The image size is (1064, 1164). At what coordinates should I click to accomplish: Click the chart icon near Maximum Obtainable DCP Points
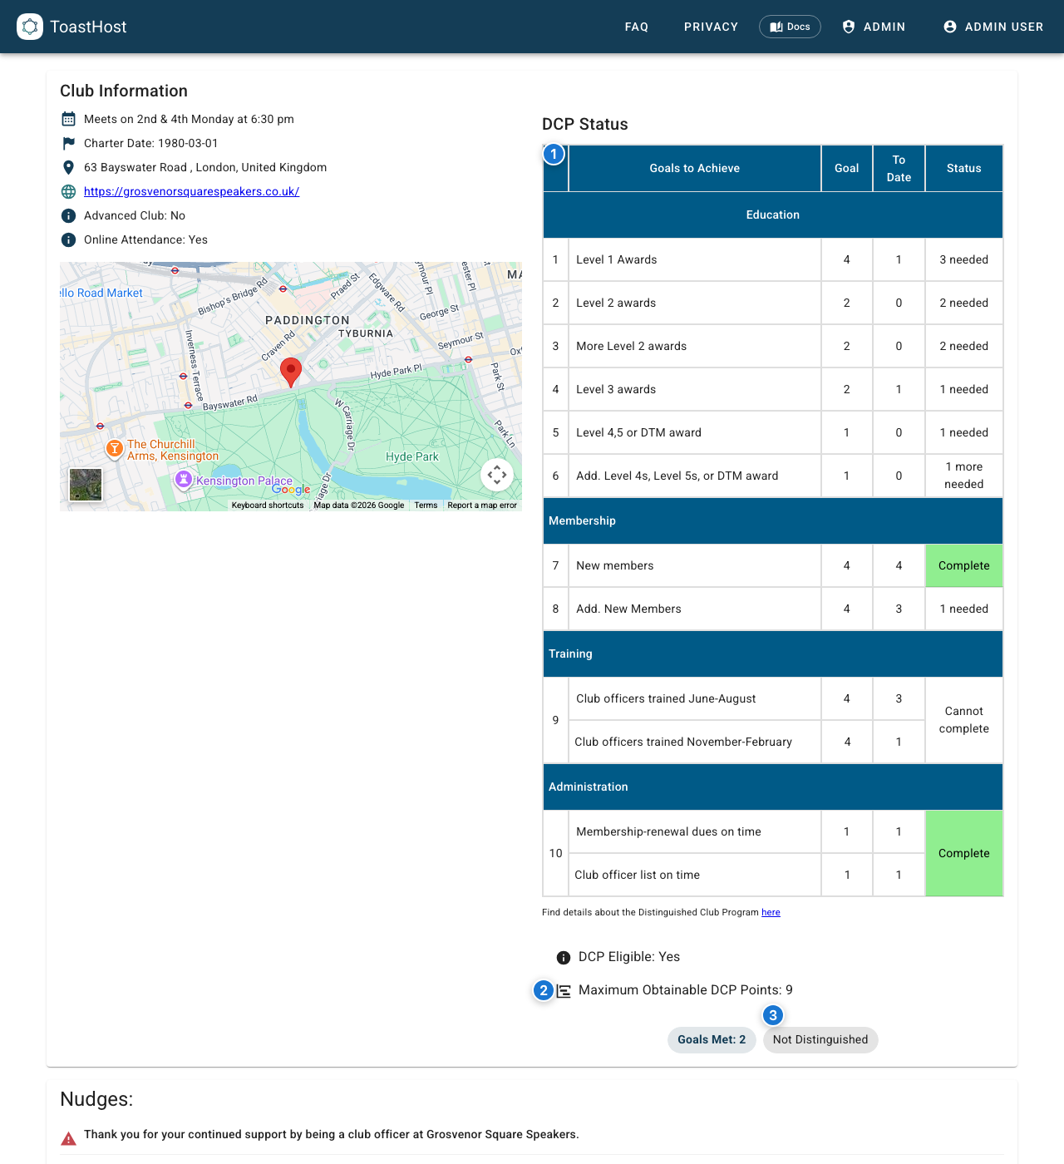(565, 990)
